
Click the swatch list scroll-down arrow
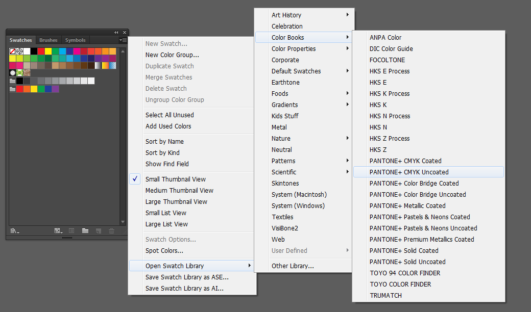point(123,222)
